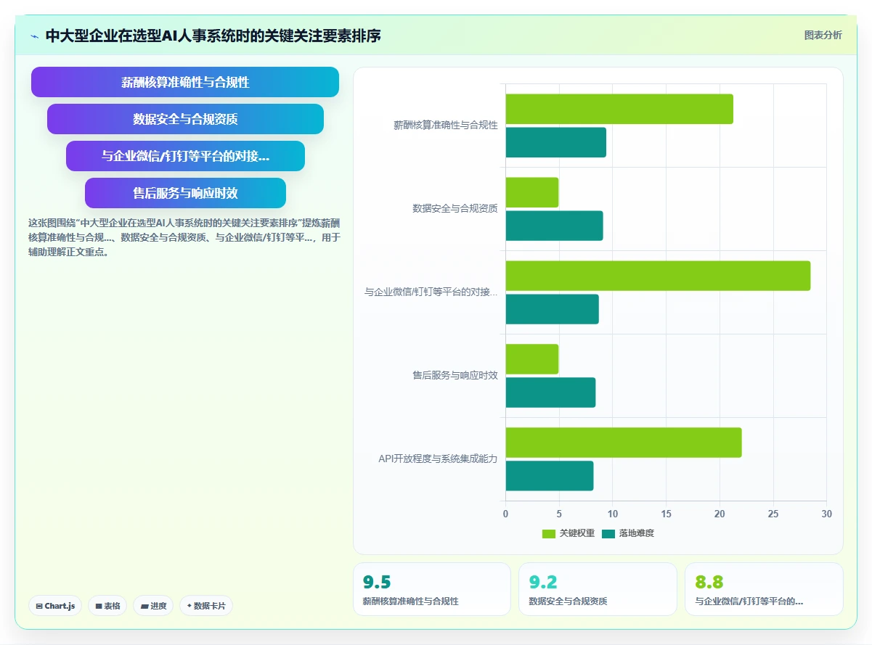
Task: Click the 表格 tag
Action: pos(108,606)
